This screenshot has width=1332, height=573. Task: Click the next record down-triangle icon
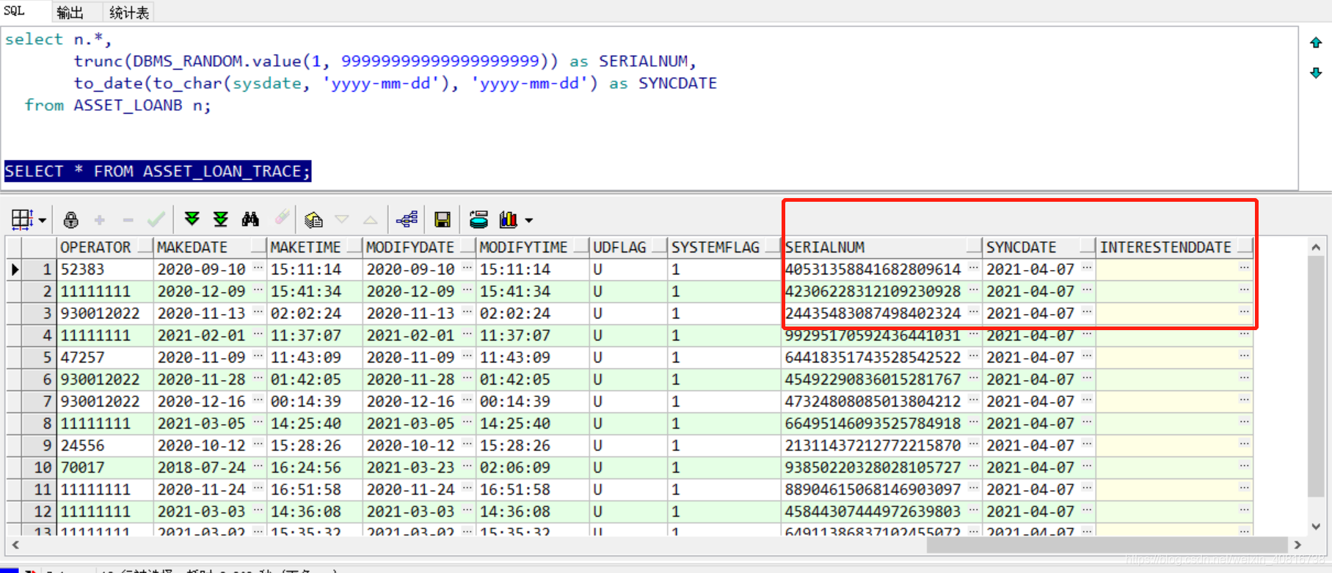[x=342, y=219]
